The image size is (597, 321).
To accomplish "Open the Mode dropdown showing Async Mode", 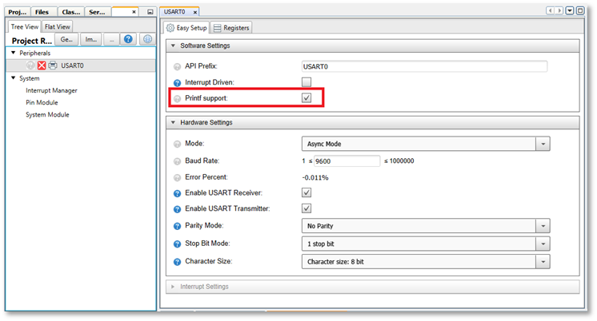I will pyautogui.click(x=543, y=144).
